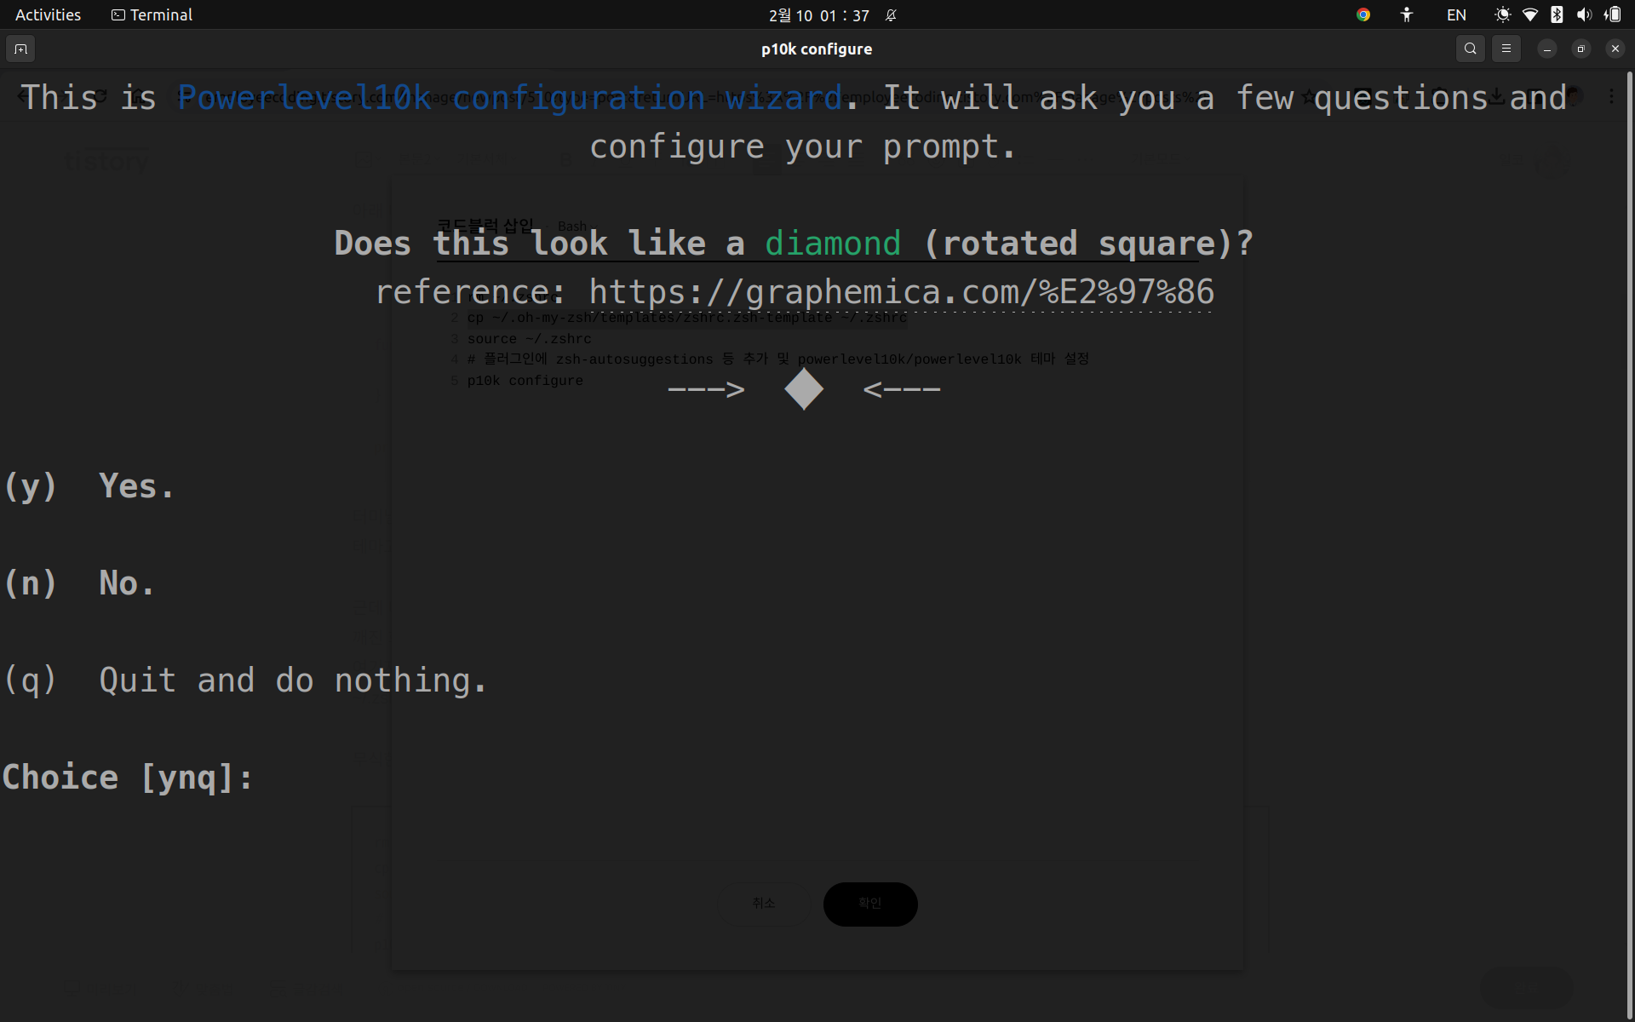Open the Terminal app menu
The height and width of the screenshot is (1022, 1635).
pos(152,14)
